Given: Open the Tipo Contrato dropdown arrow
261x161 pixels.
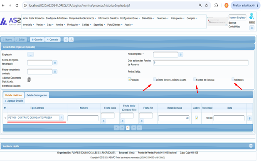Looking at the screenshot, I should (62, 117).
